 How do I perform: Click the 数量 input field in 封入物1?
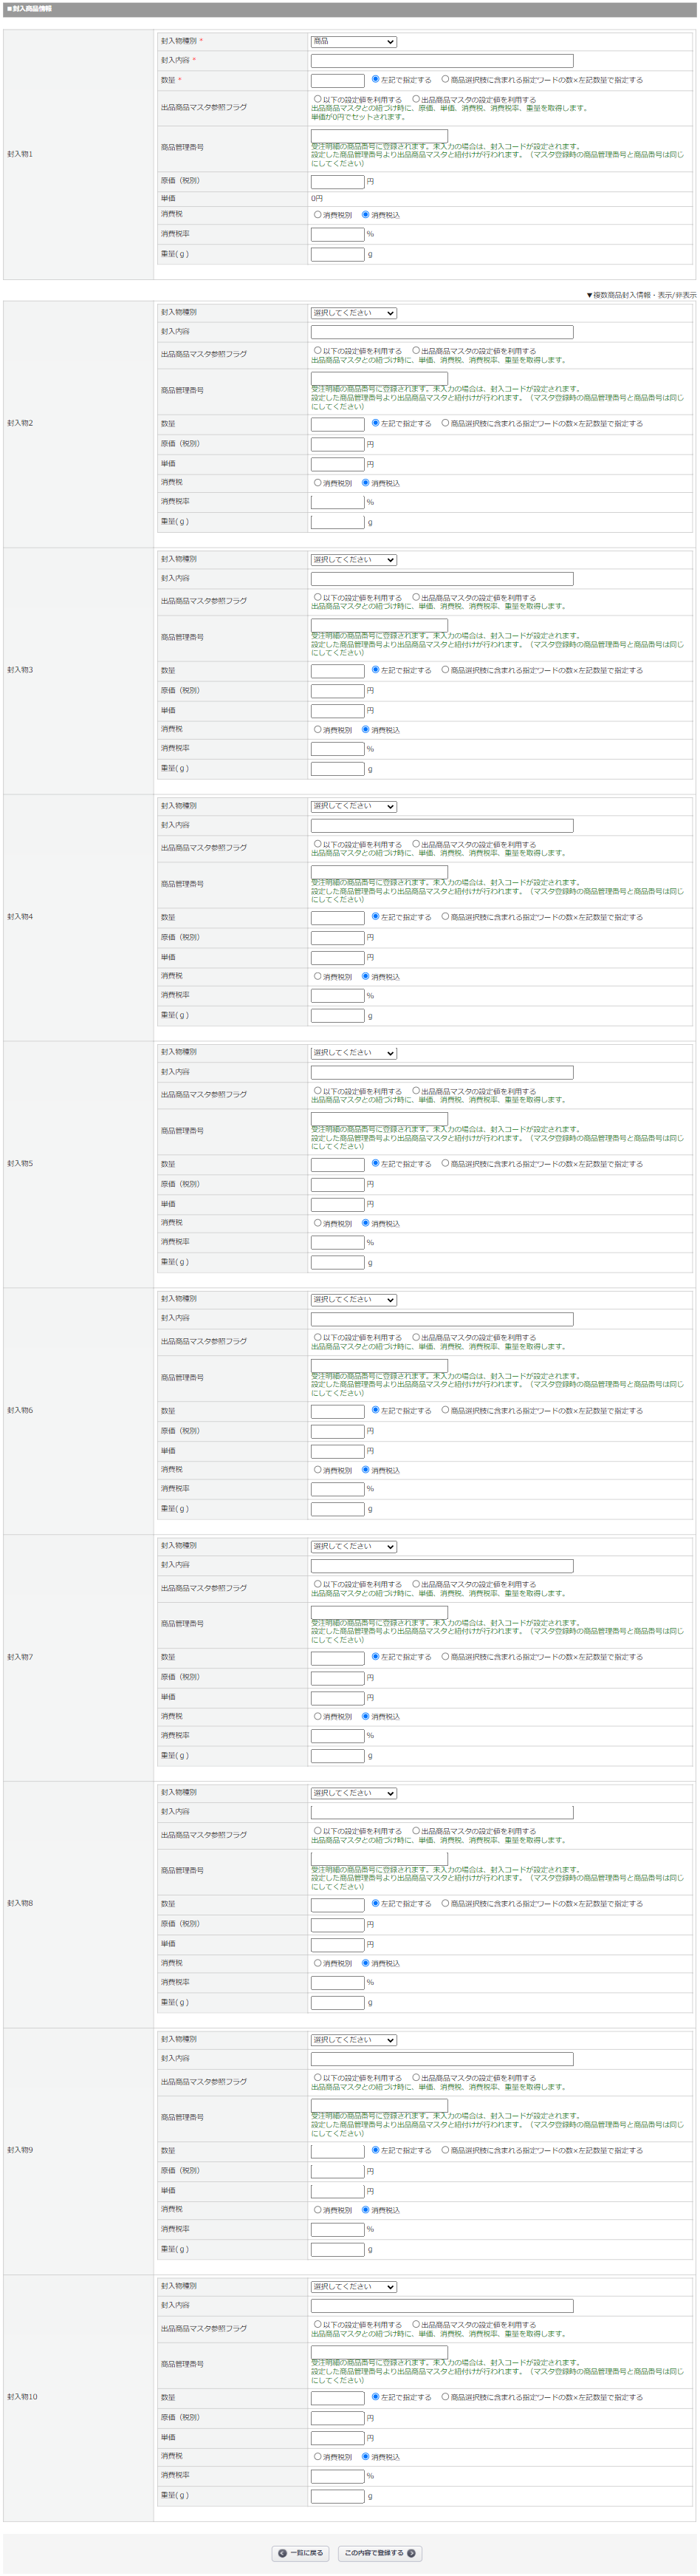(x=337, y=80)
